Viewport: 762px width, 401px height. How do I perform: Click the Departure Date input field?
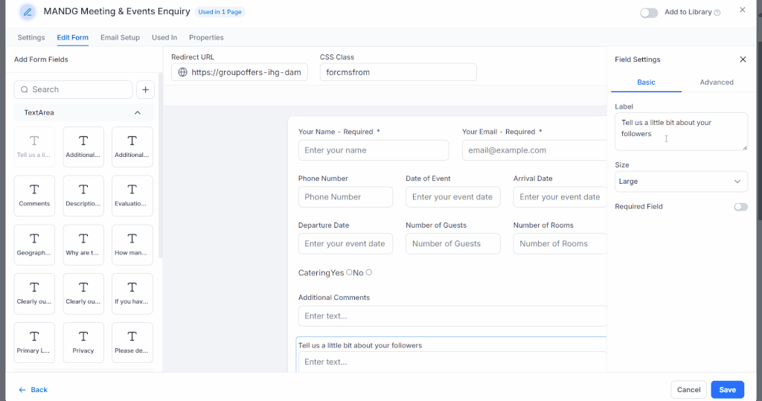pos(345,243)
